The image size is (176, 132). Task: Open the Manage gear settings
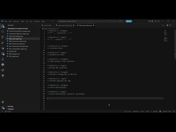(x=3, y=108)
